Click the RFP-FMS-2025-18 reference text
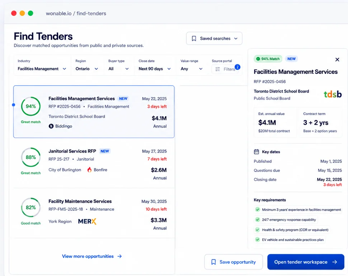 point(66,209)
